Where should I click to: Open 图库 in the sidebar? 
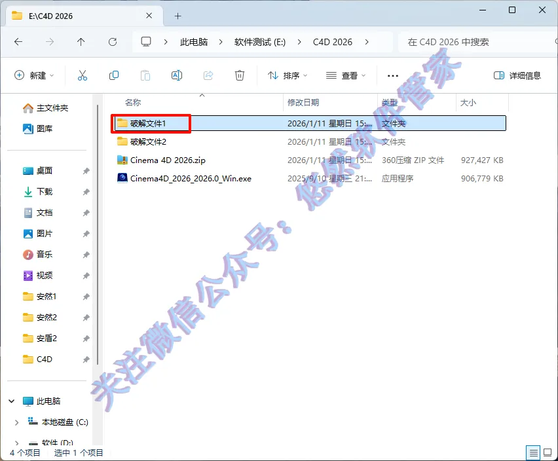38,128
